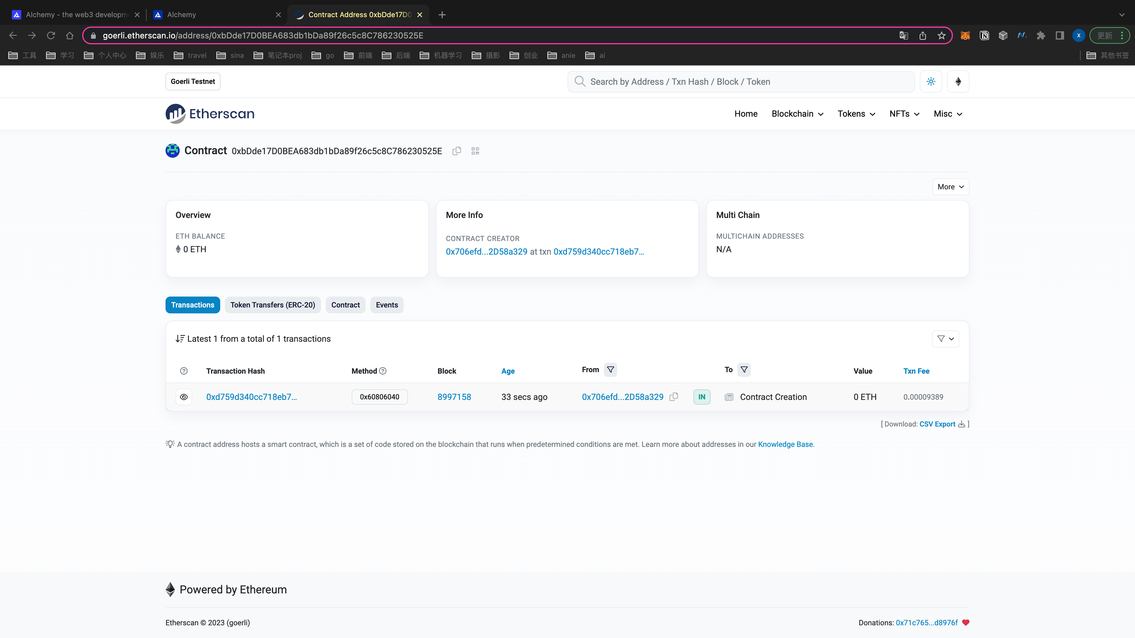The height and width of the screenshot is (638, 1135).
Task: Open the browser tab list chevron
Action: [1122, 14]
